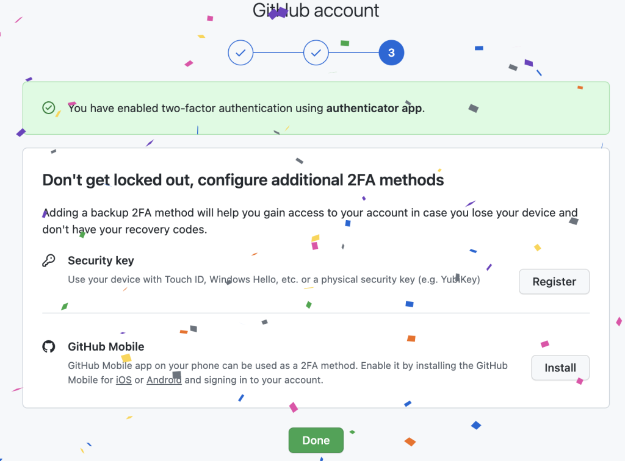Open the iOS app link
The image size is (625, 461).
123,380
